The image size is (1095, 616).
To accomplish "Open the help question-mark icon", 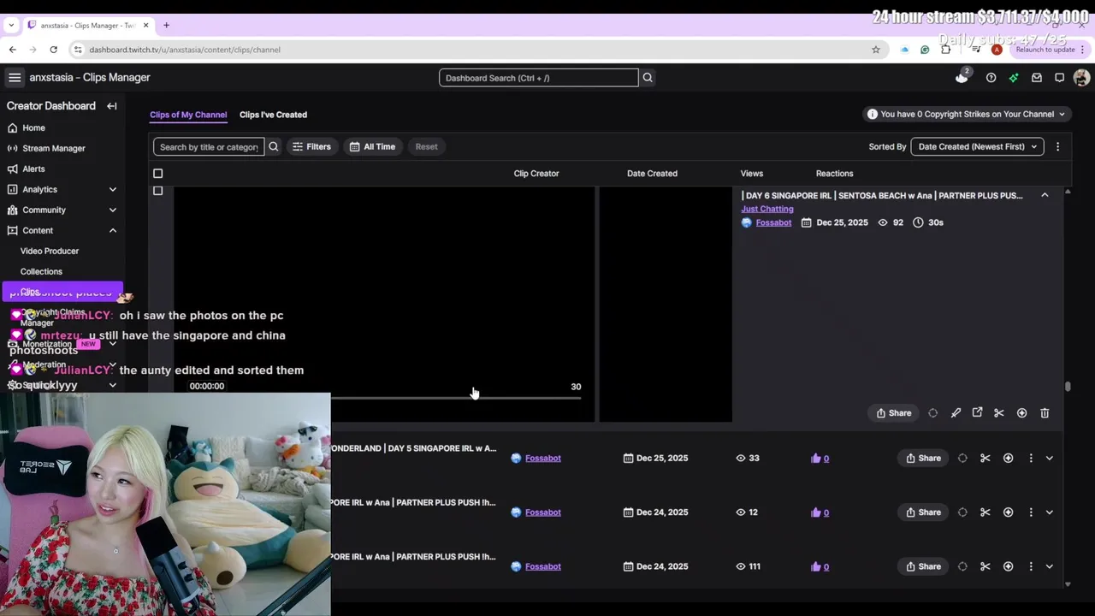I will tap(991, 78).
